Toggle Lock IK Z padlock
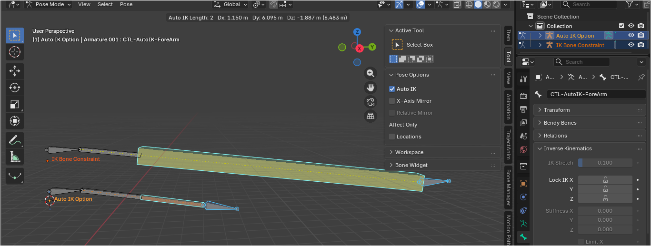 pyautogui.click(x=605, y=199)
